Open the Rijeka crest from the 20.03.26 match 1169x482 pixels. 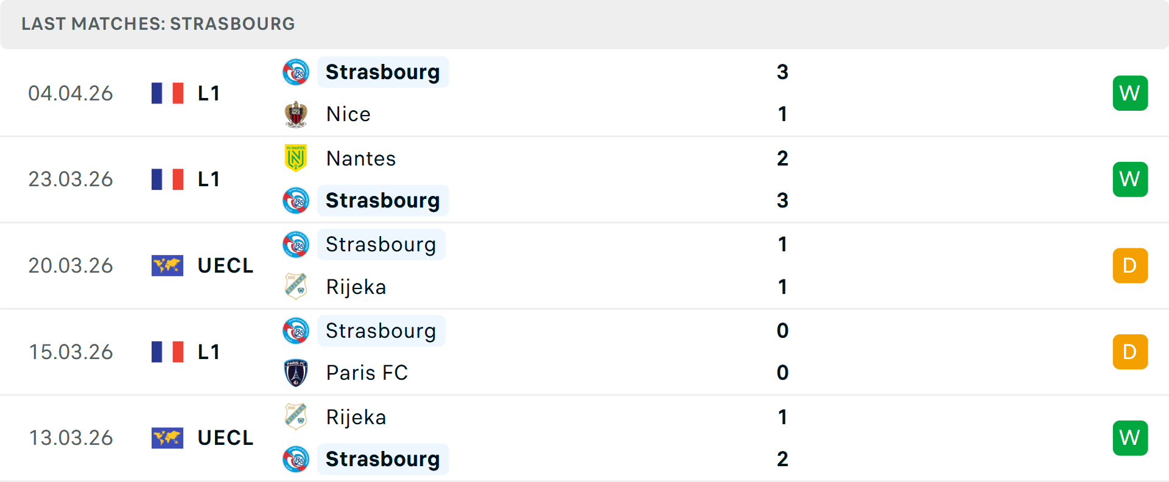click(x=296, y=287)
